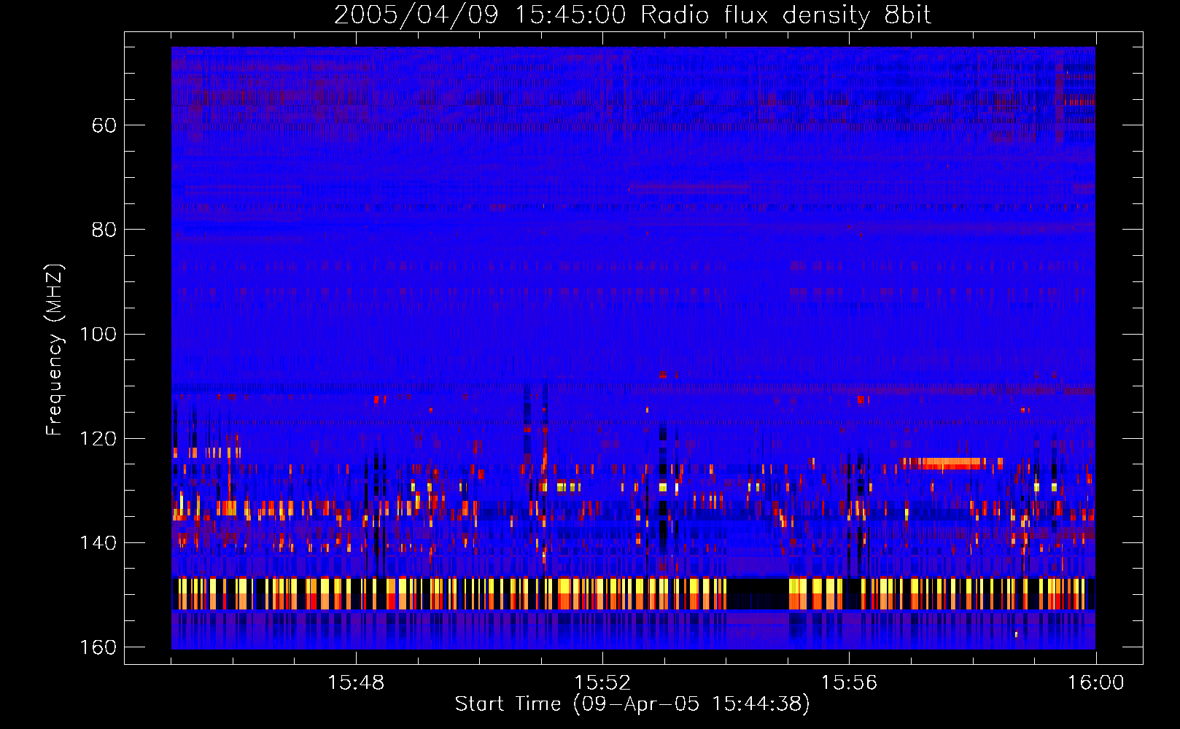This screenshot has height=729, width=1180.
Task: Click the plot title "2005/04/09 15:45:00 Radio flux density 8bit"
Action: click(632, 15)
